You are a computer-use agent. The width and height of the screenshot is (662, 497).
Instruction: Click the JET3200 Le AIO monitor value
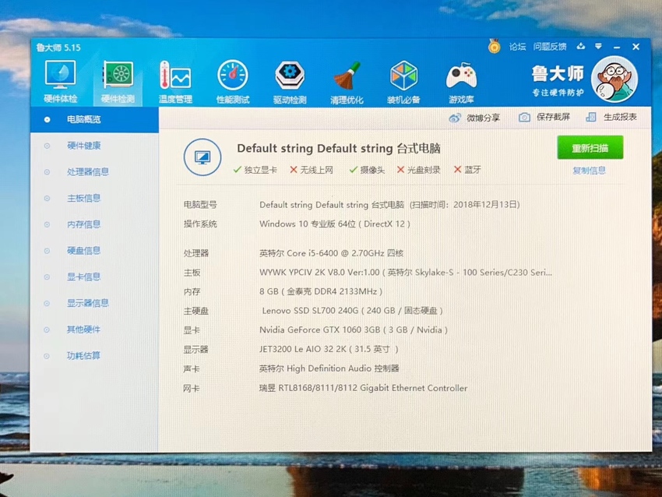point(329,349)
